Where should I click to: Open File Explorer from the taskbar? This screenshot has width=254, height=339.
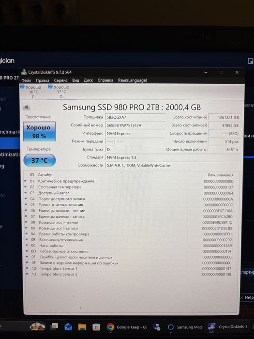pos(82,327)
